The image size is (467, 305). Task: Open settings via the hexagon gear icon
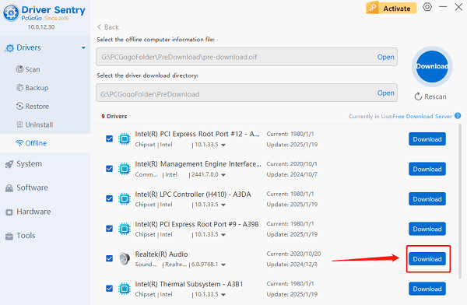pos(427,7)
